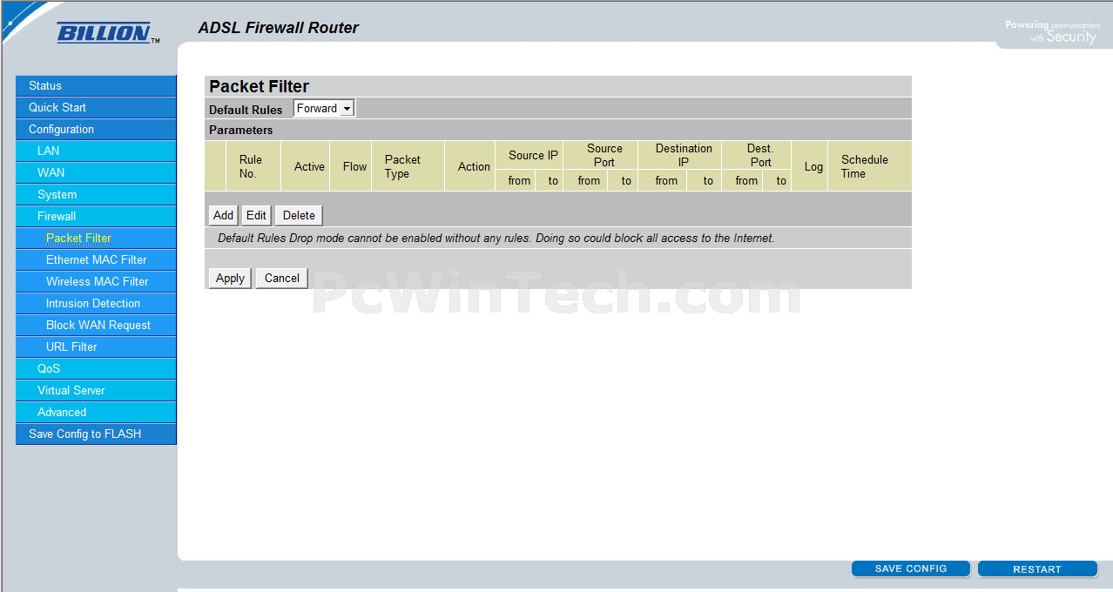Viewport: 1113px width, 592px height.
Task: Open LAN settings
Action: pos(96,151)
